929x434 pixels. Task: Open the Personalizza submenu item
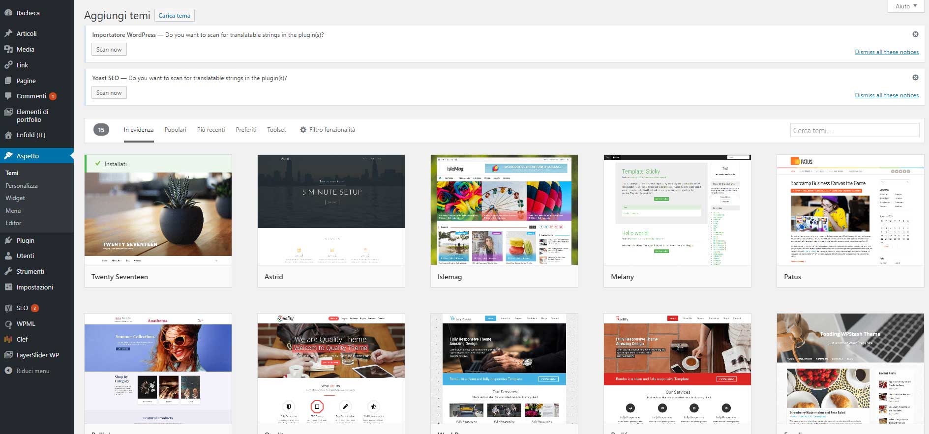click(x=22, y=186)
